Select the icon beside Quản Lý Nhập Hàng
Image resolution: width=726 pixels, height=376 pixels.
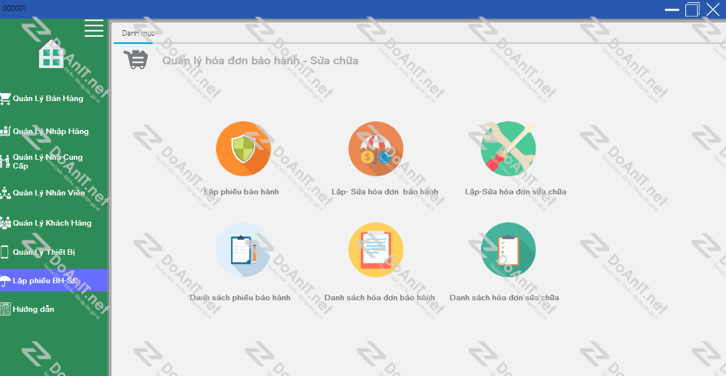point(5,131)
